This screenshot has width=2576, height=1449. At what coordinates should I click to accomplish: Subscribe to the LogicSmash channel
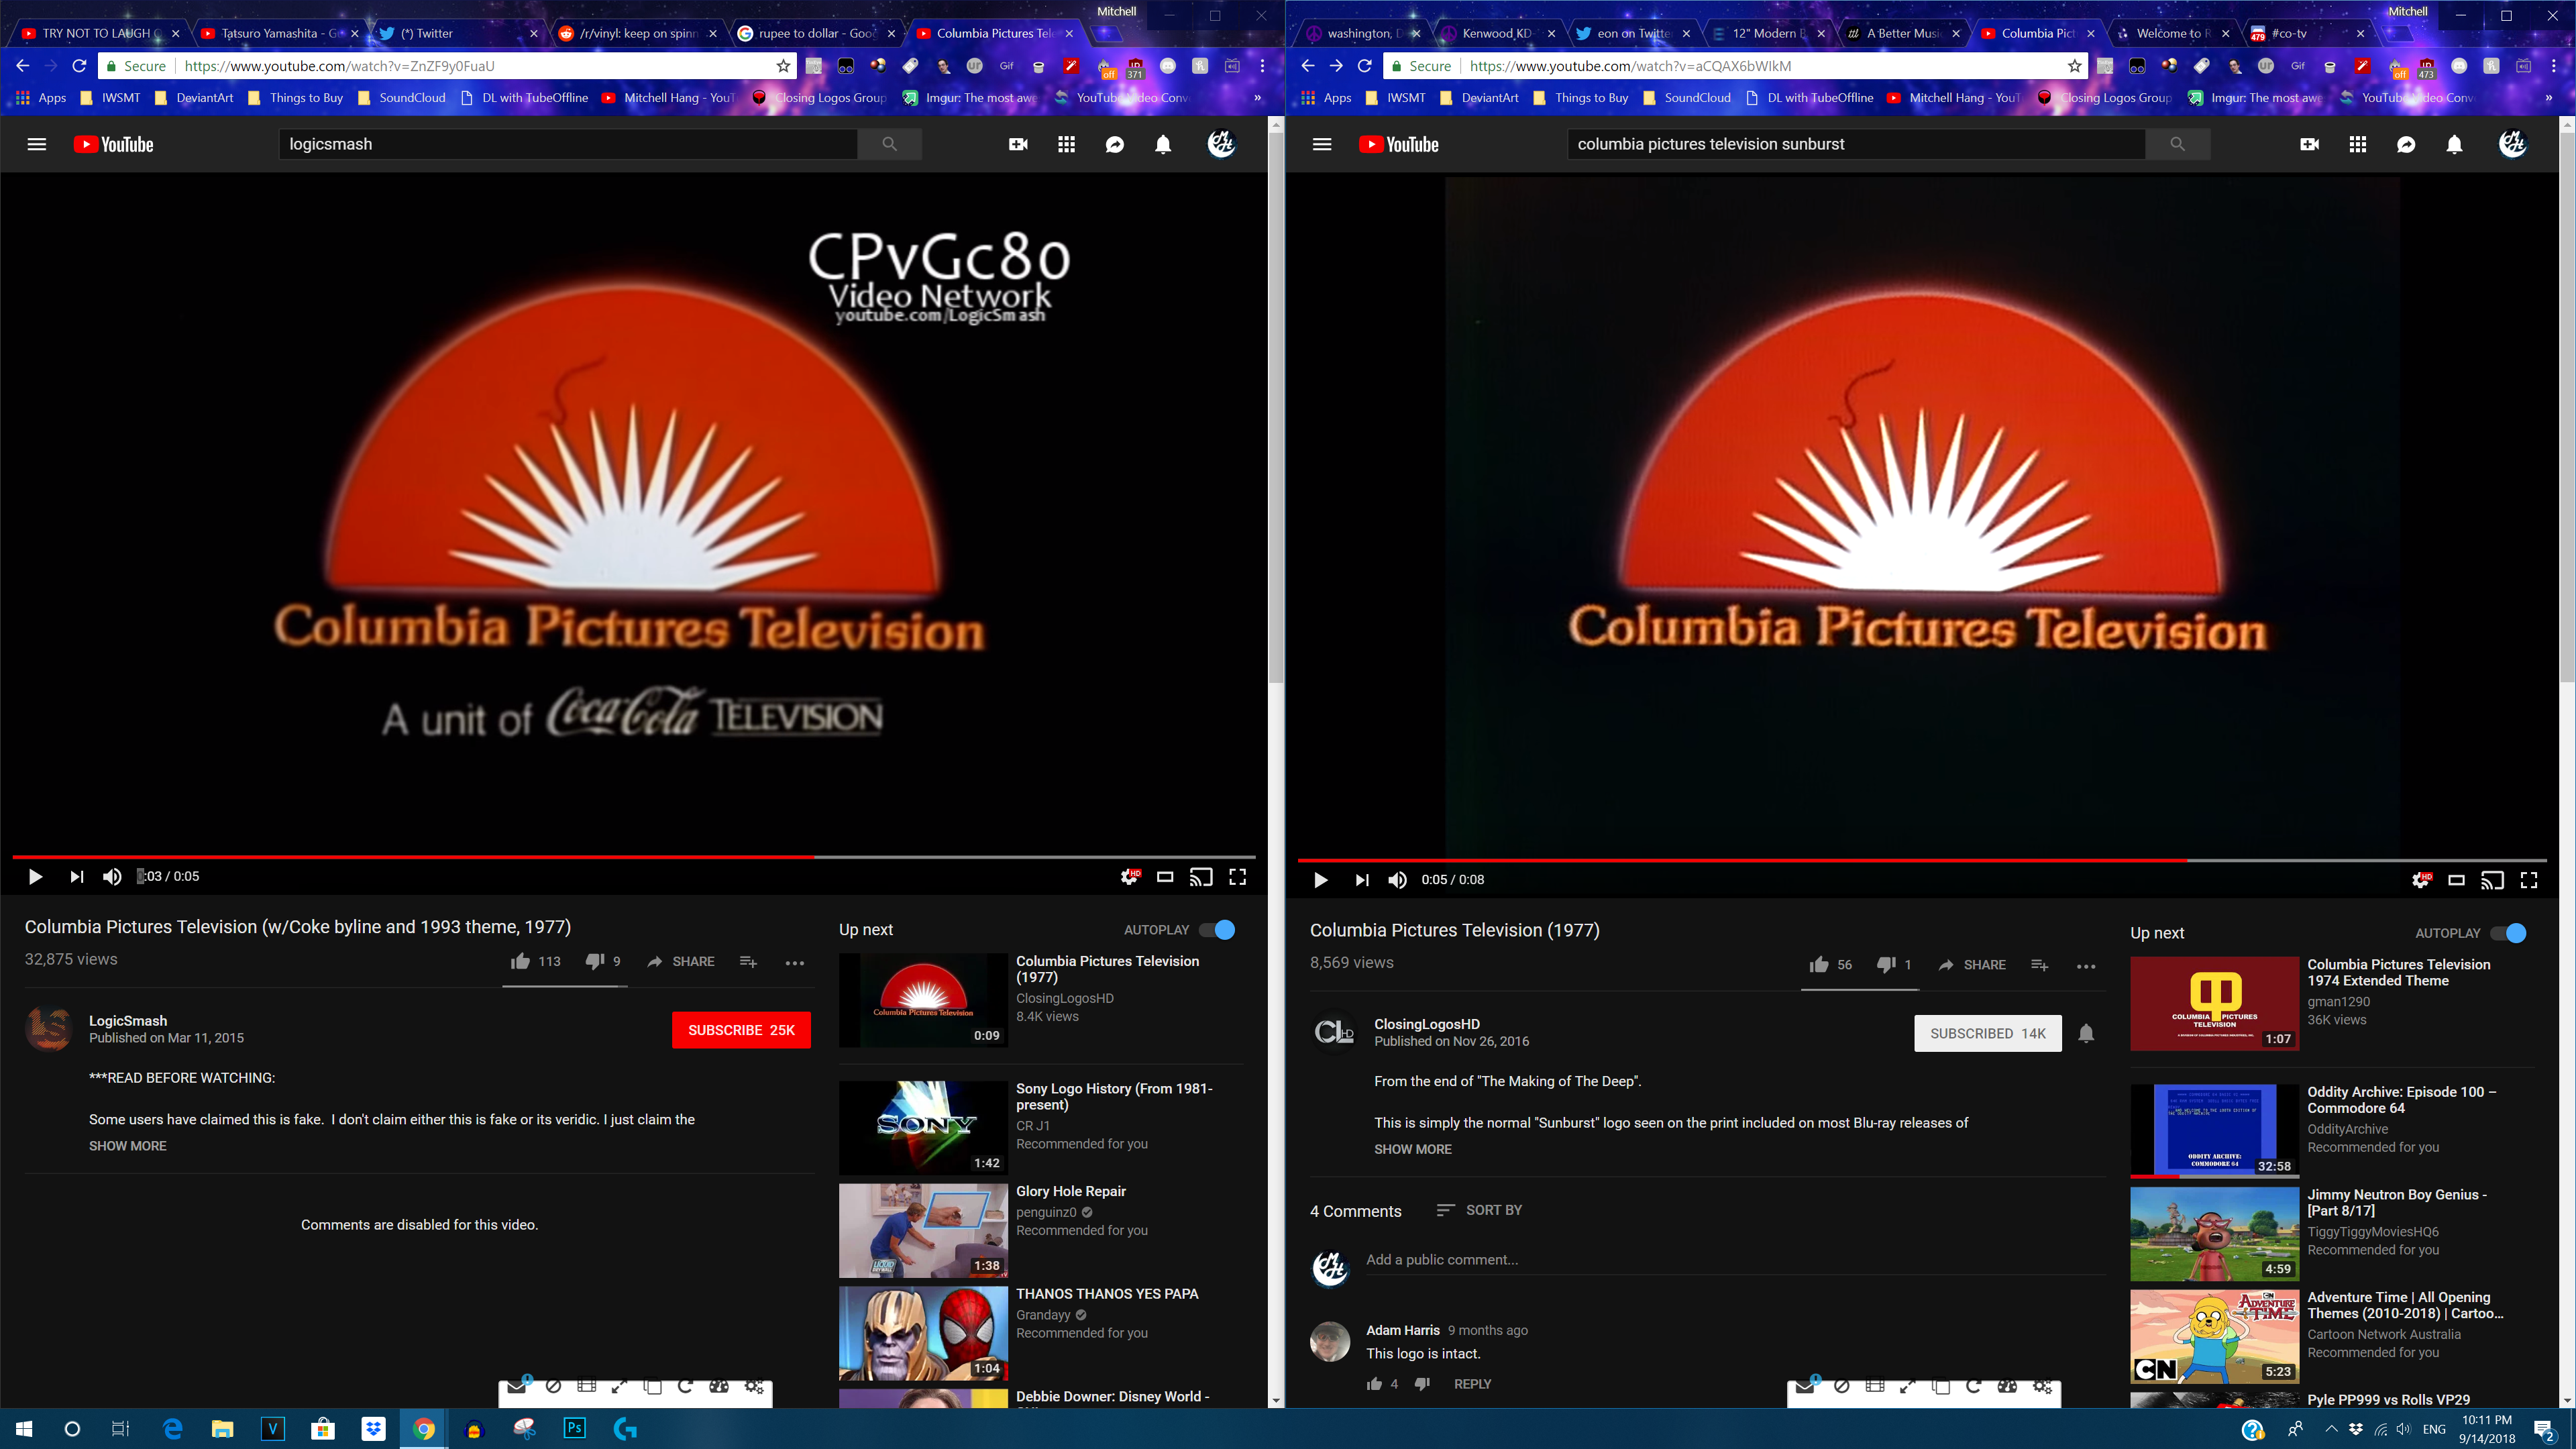click(x=741, y=1030)
